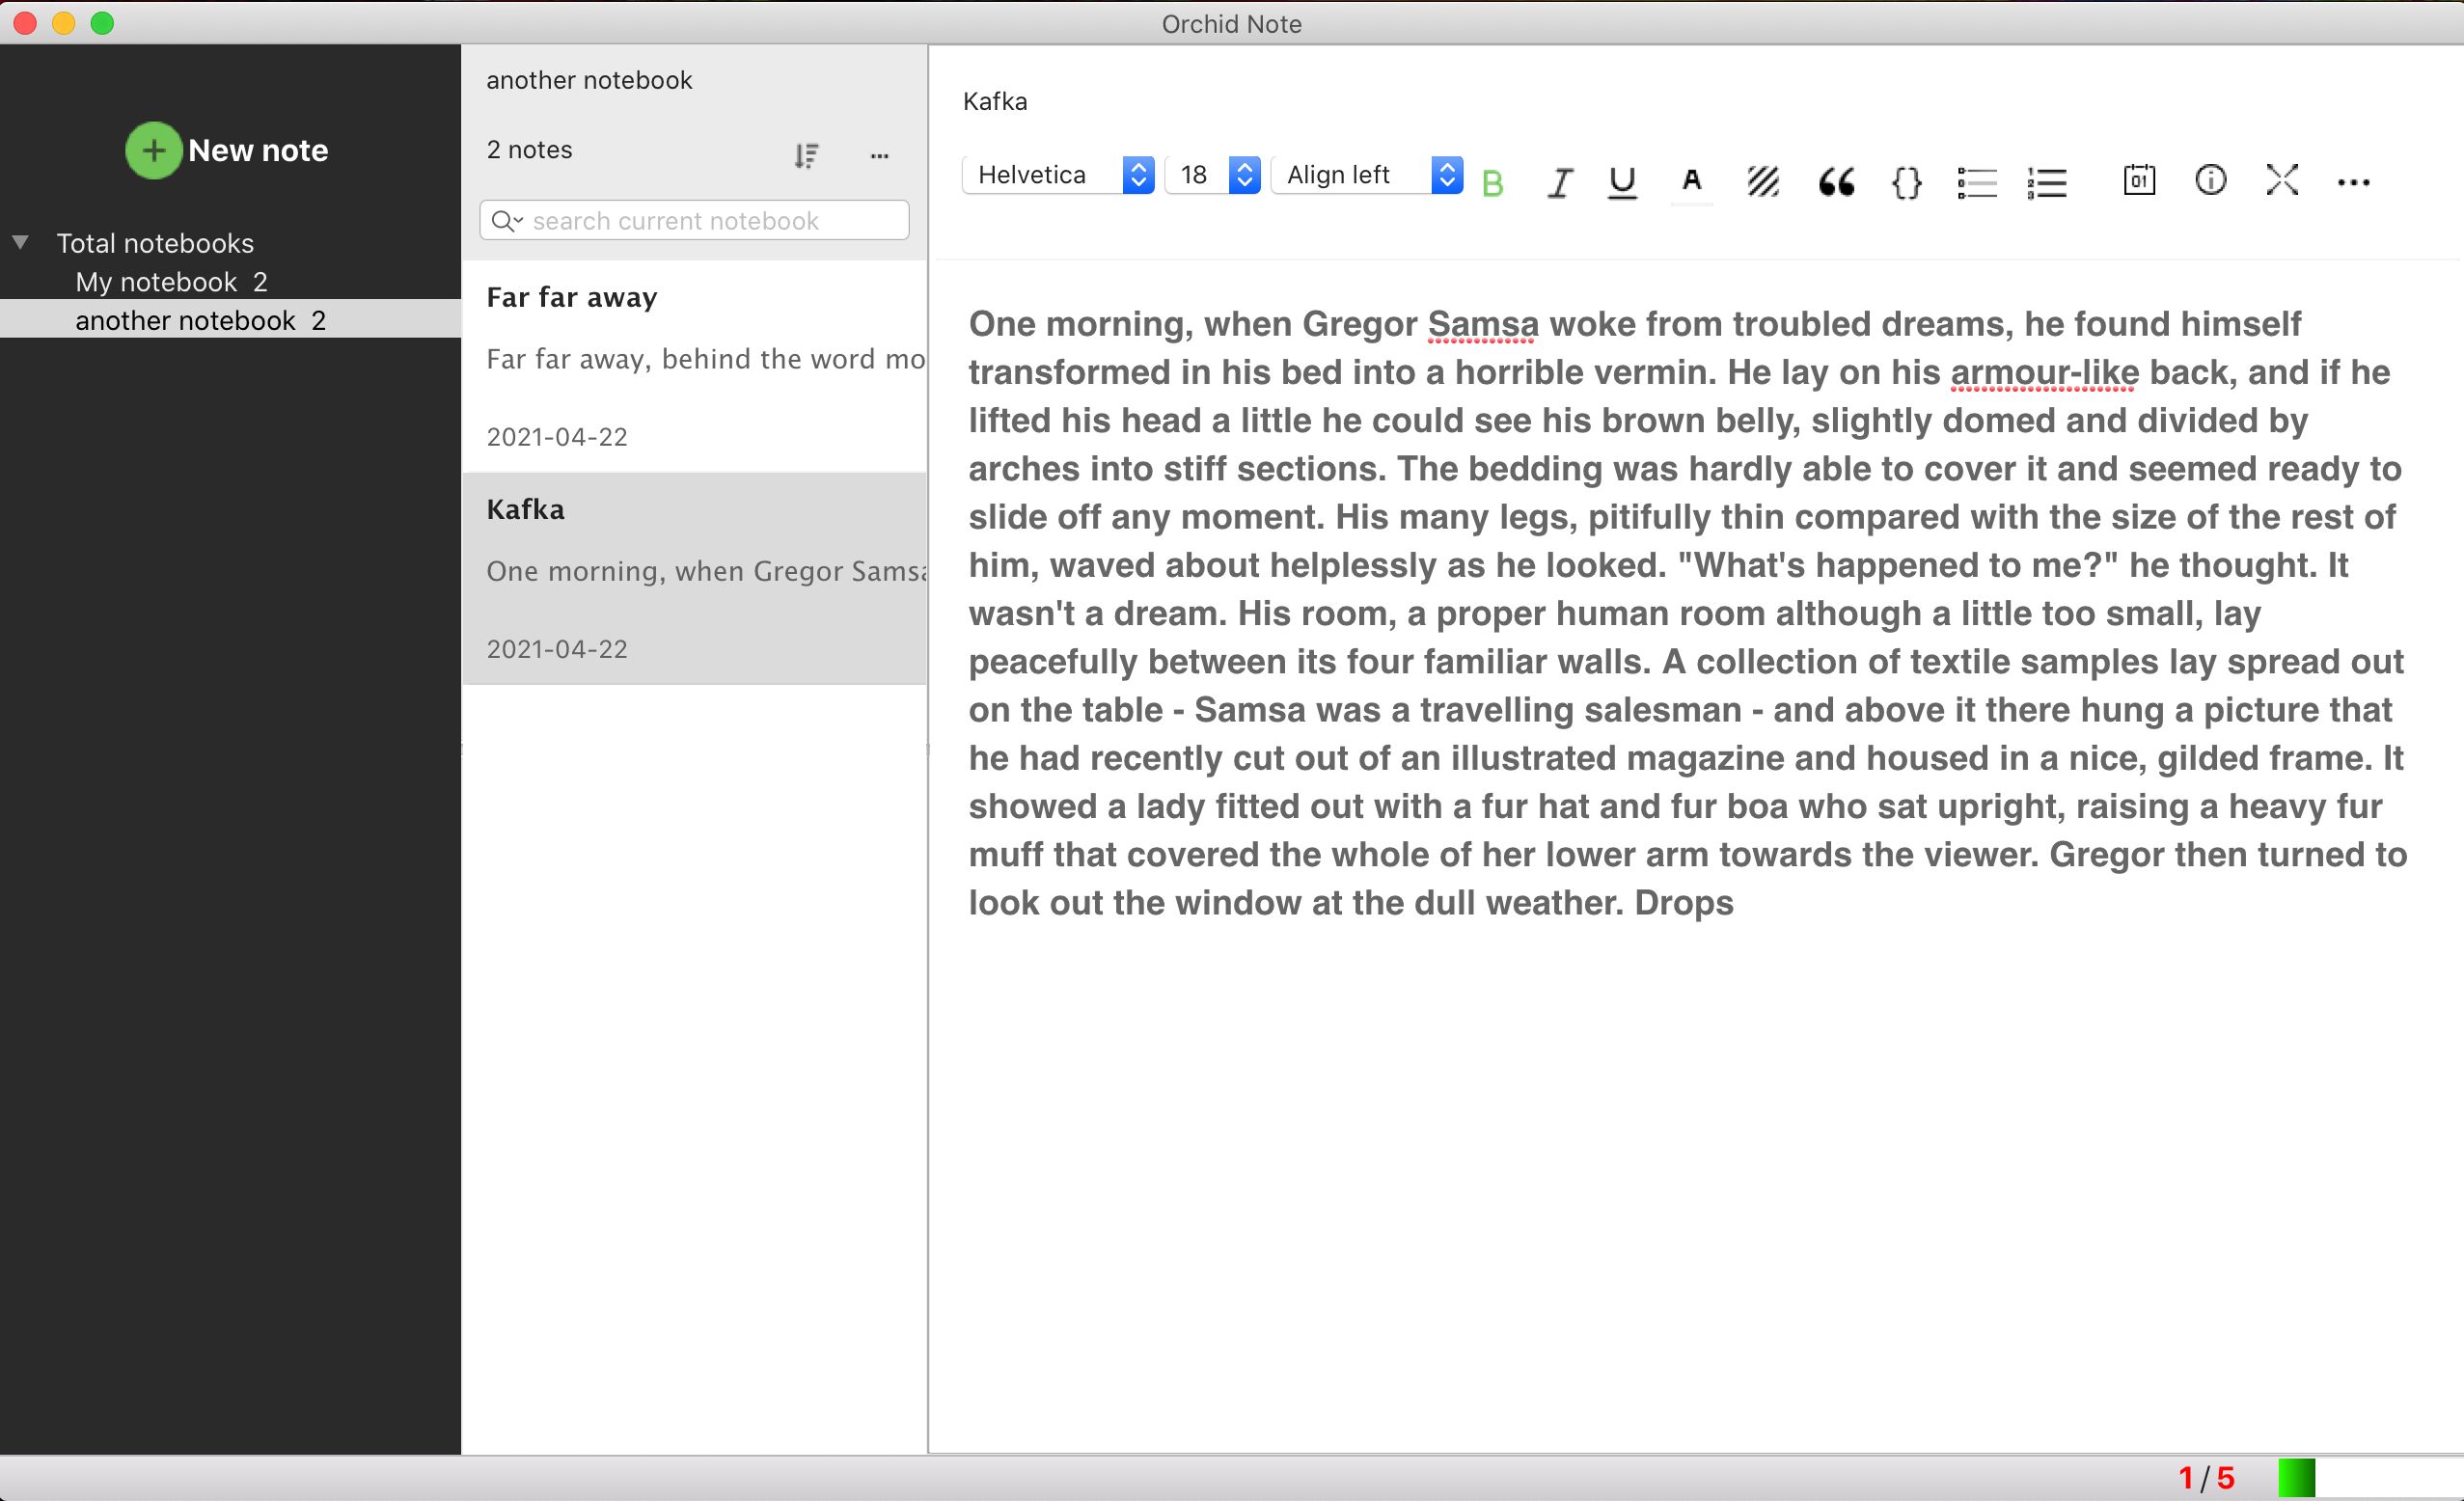Toggle italic formatting

[x=1559, y=183]
